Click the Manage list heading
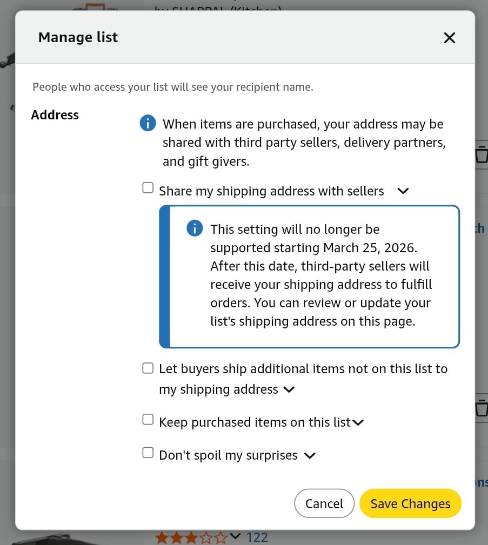 tap(78, 37)
